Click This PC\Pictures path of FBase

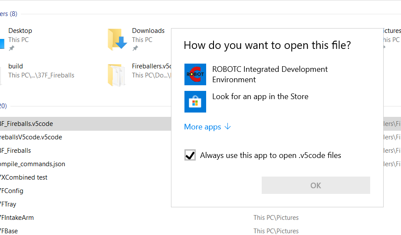pyautogui.click(x=276, y=231)
